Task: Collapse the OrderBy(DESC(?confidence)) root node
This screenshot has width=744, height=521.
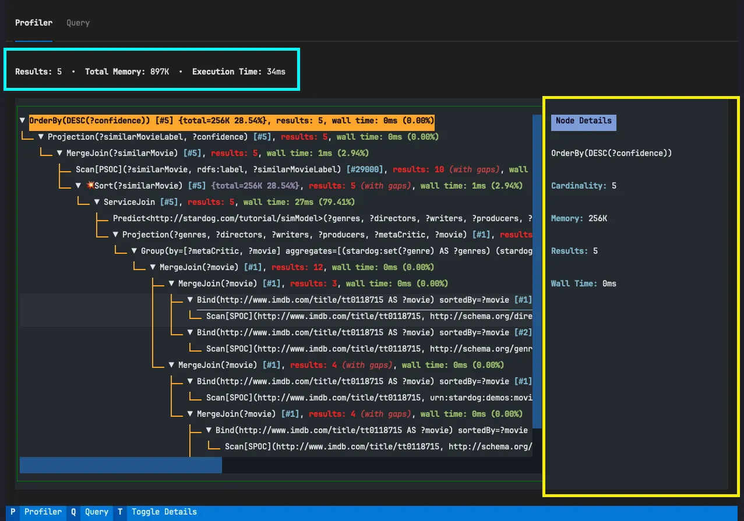Action: tap(22, 120)
